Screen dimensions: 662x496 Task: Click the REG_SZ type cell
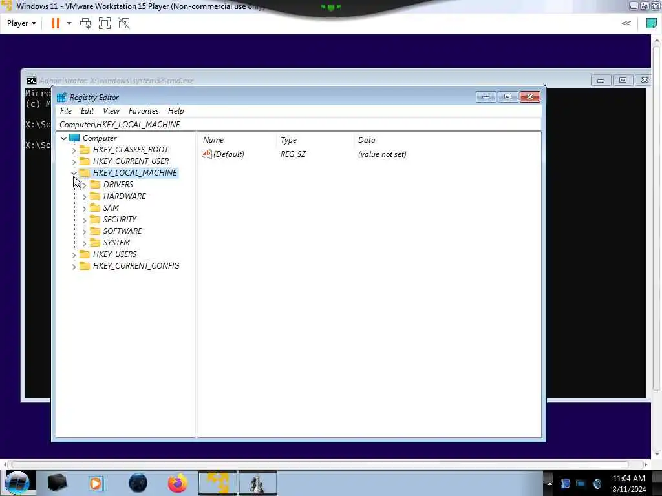point(293,154)
